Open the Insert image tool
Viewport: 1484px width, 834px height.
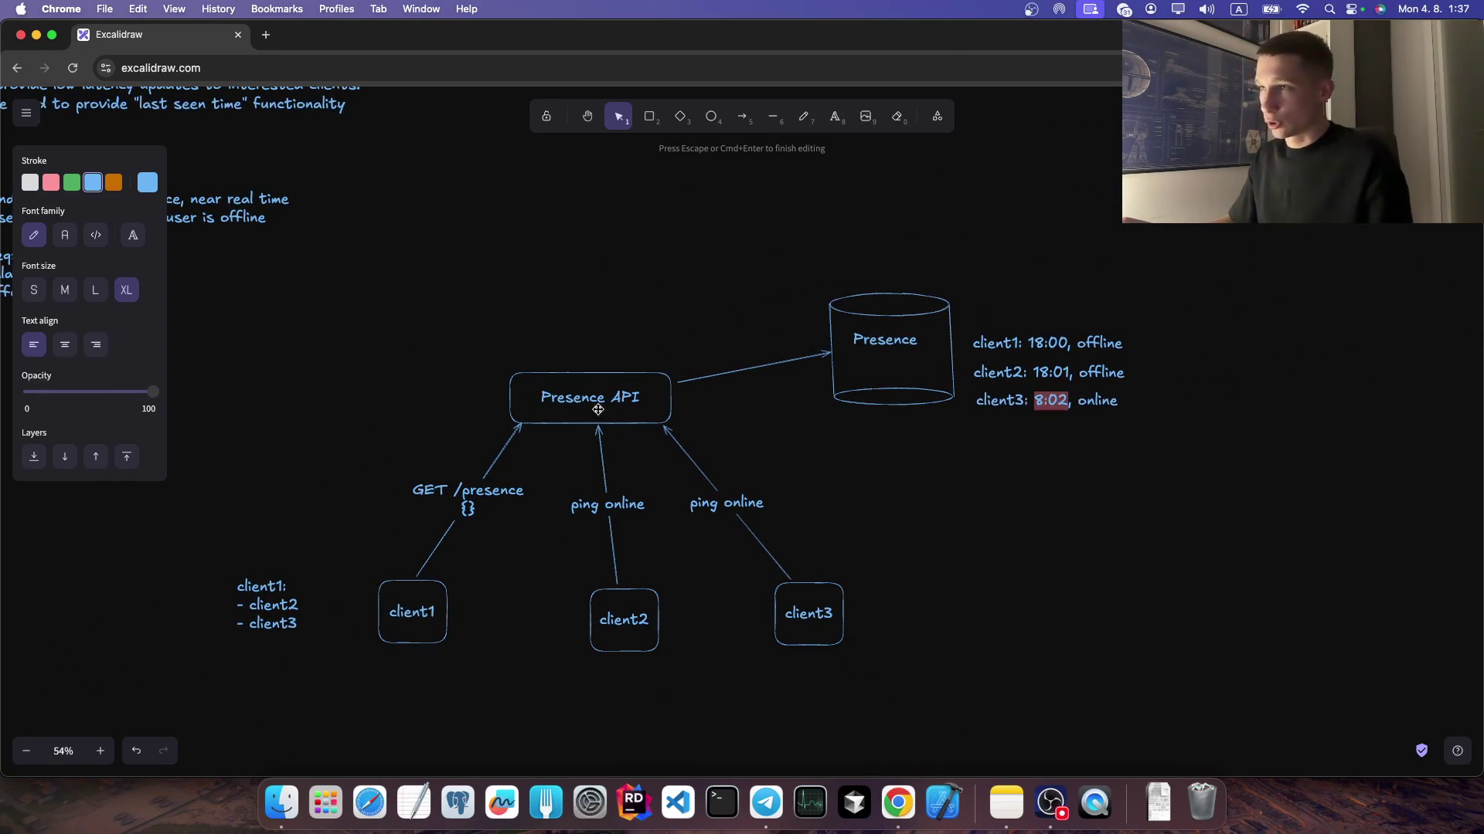click(x=866, y=116)
